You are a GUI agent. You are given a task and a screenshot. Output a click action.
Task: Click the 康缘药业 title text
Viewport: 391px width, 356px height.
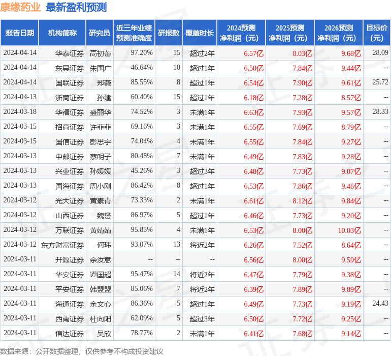[x=20, y=8]
